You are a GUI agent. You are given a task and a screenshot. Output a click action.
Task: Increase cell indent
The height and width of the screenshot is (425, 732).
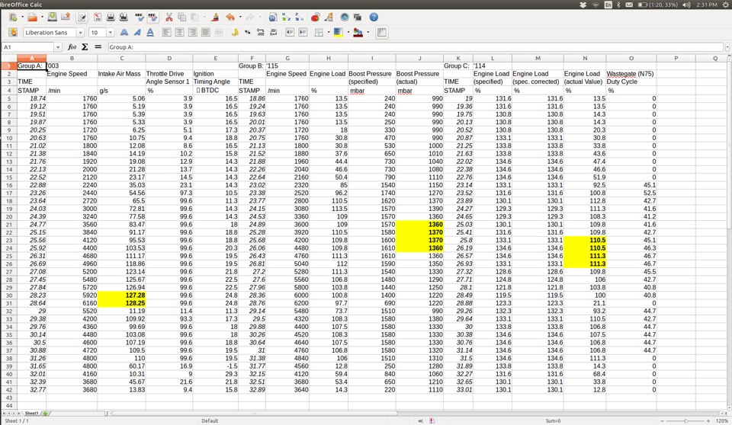303,33
